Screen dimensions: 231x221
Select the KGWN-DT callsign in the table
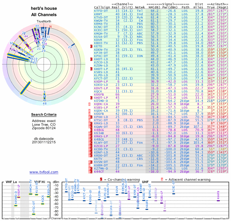[101, 127]
